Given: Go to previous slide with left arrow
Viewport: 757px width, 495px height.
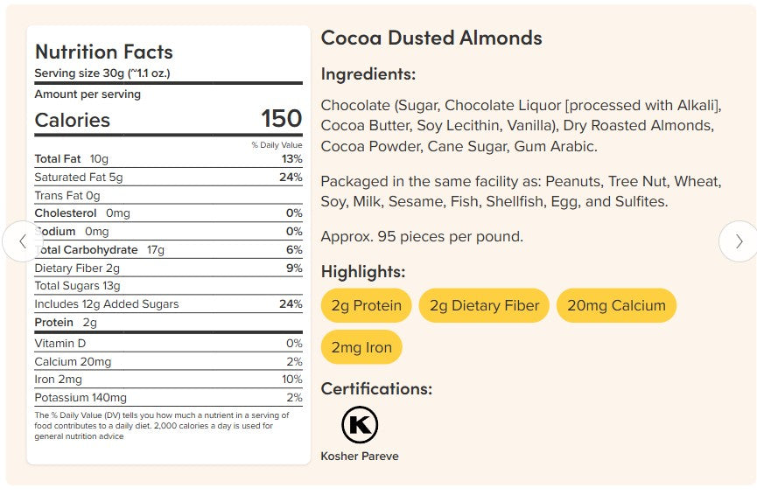Looking at the screenshot, I should coord(22,241).
